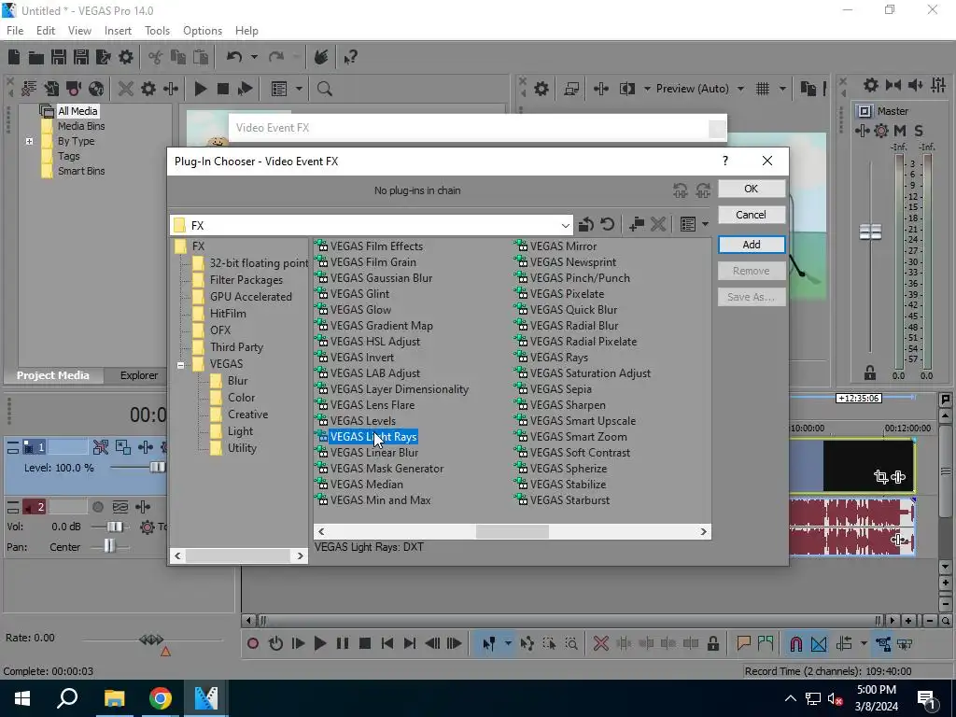Click Master bus volume fader
956x717 pixels.
871,232
